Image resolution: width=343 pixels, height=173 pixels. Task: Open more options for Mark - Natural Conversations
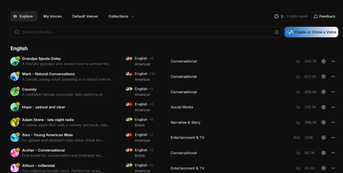tap(333, 77)
